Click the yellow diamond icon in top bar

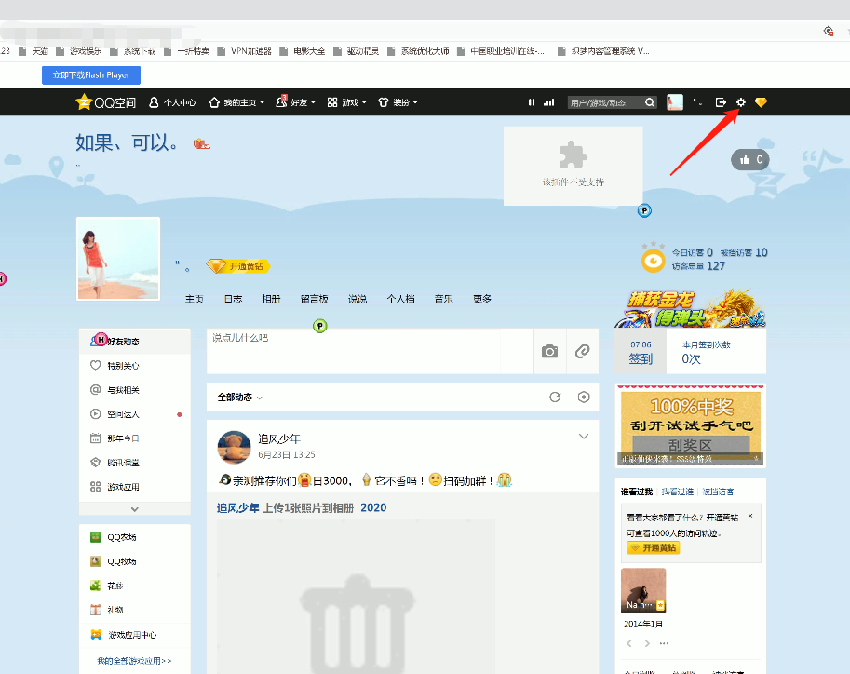[x=761, y=102]
